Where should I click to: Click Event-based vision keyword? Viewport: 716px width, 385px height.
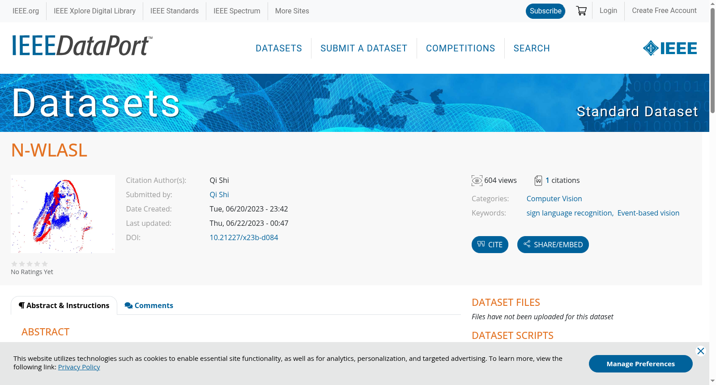tap(648, 213)
